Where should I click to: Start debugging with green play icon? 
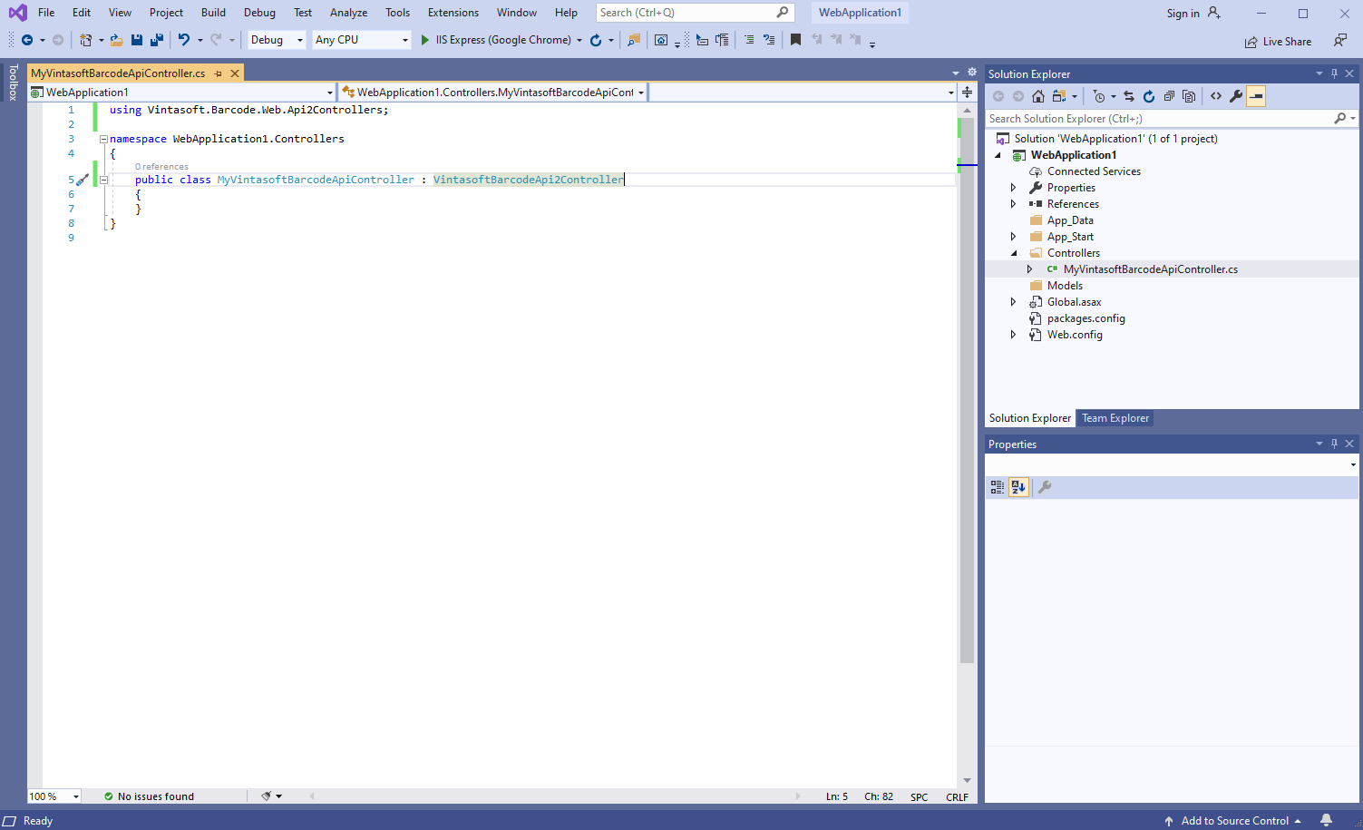point(424,40)
